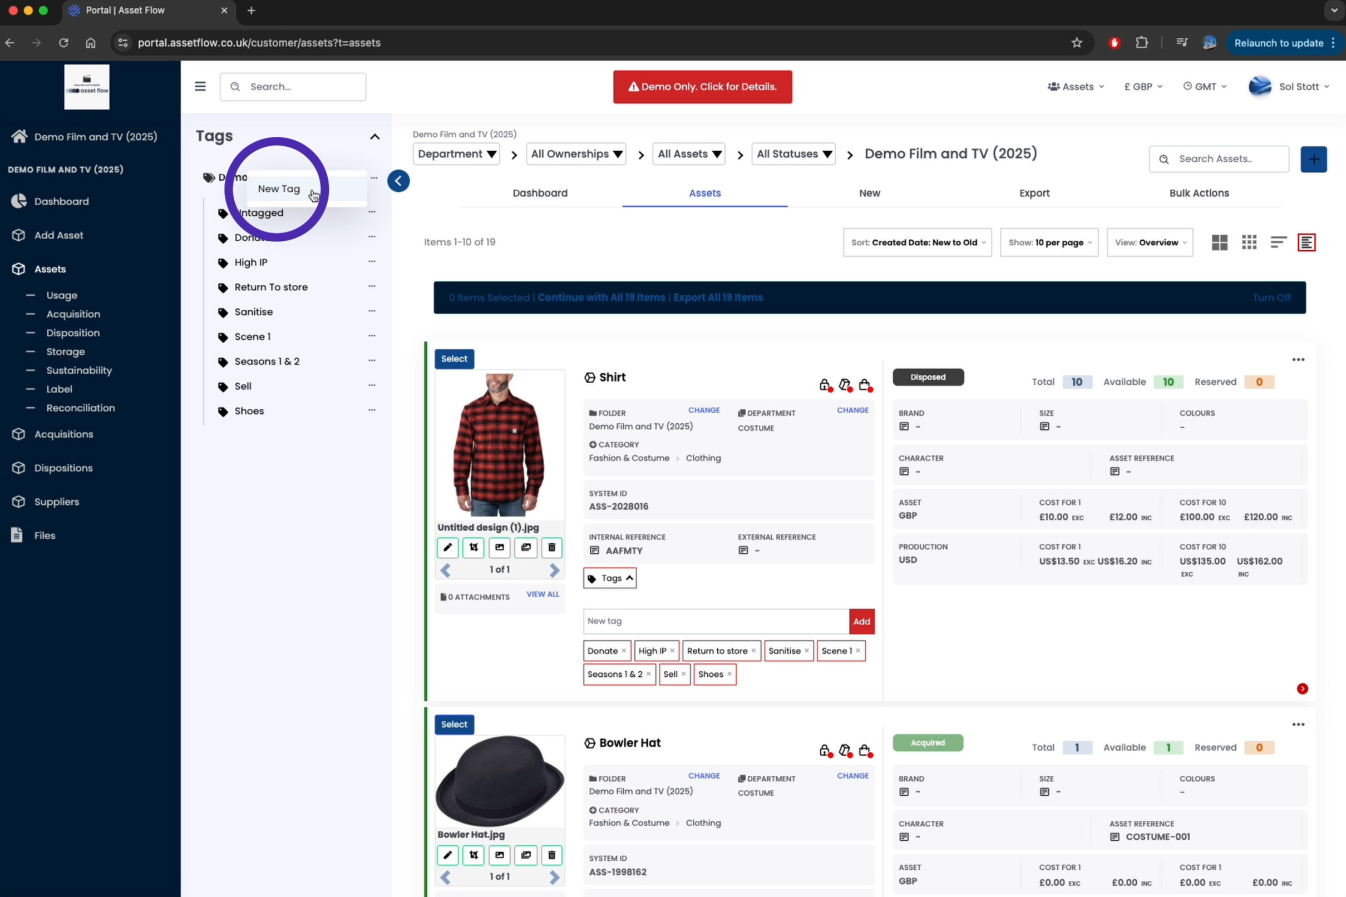Screen dimensions: 1346x897
Task: Open Suppliers in left sidebar
Action: [57, 502]
